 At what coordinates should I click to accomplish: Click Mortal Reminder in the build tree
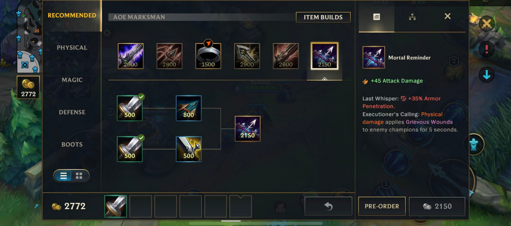248,129
